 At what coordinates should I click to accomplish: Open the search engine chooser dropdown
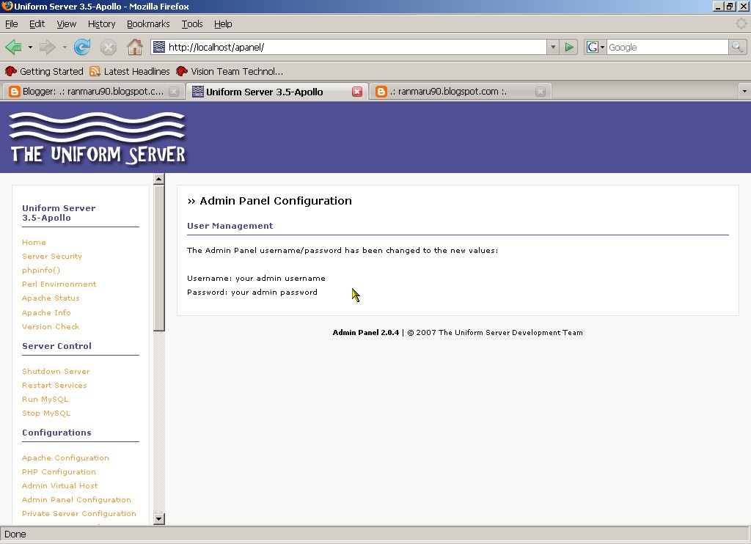tap(603, 47)
